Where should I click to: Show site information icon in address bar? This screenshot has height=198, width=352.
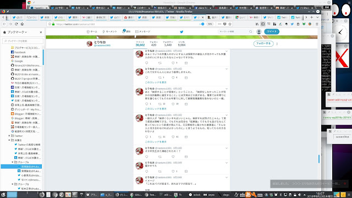(50, 24)
